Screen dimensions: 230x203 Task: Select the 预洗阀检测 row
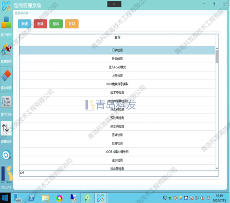pyautogui.click(x=117, y=118)
